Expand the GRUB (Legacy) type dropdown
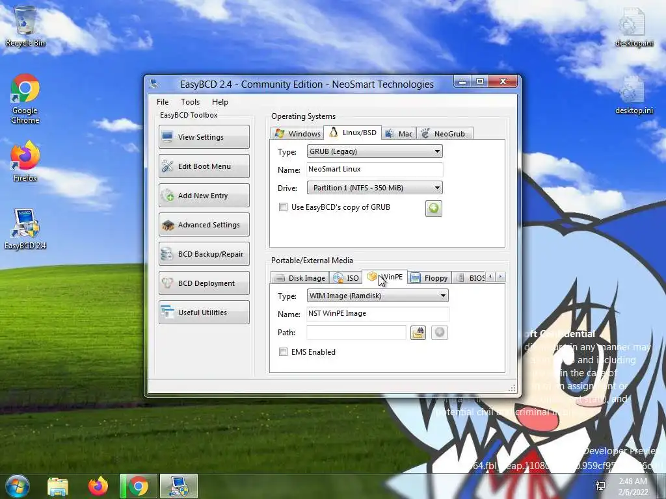 tap(375, 151)
